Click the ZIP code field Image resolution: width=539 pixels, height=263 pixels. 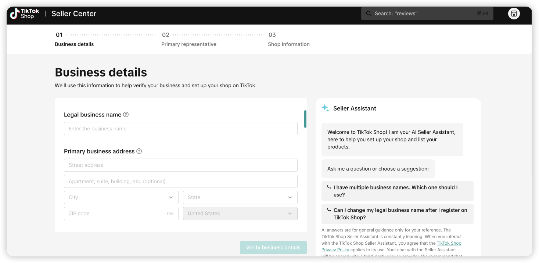pyautogui.click(x=121, y=214)
